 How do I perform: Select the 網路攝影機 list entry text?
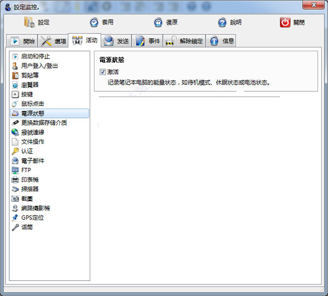point(36,208)
